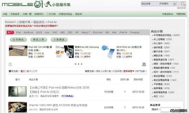Viewport: 189px width, 113px height.
Task: Sort listings by 刊登時間
Action: (117, 71)
